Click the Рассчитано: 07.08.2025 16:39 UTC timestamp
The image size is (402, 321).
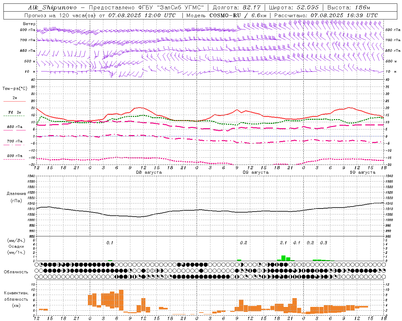(326, 15)
